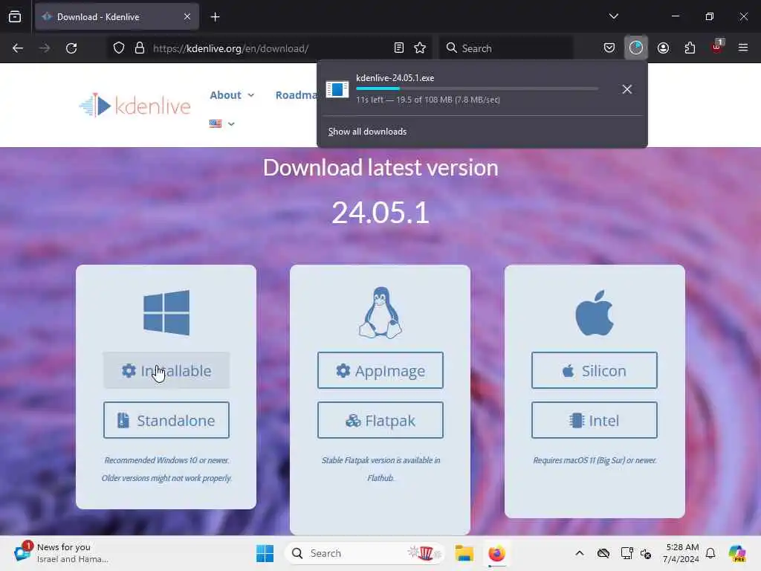Screen dimensions: 761x571
Task: Click the kdenlive-24.05.1.exe download entry
Action: click(482, 89)
